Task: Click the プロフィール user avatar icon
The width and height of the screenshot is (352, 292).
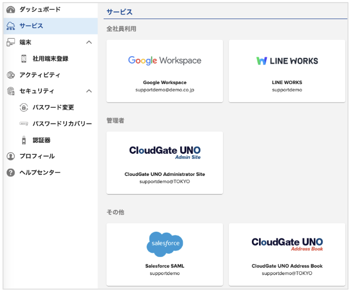Action: point(10,156)
